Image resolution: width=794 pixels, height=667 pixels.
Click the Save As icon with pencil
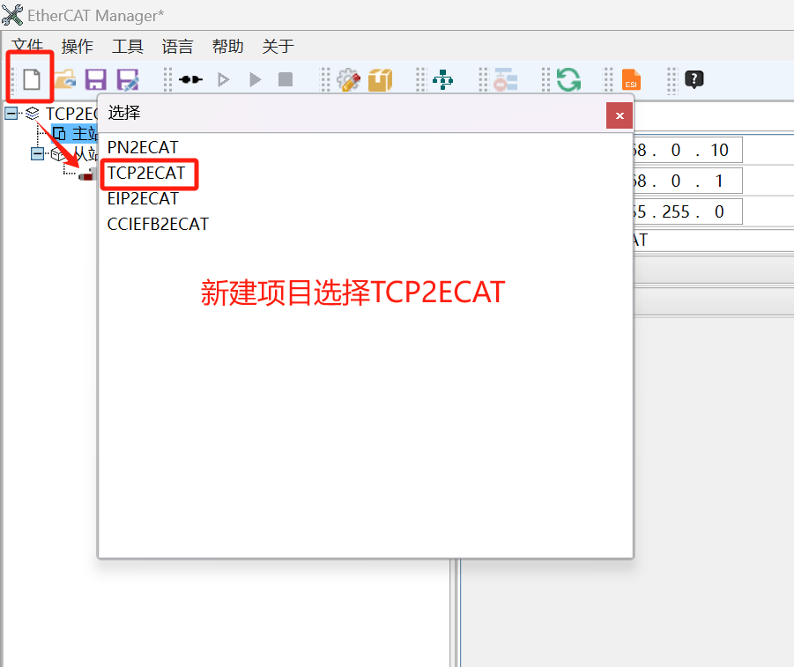click(128, 79)
